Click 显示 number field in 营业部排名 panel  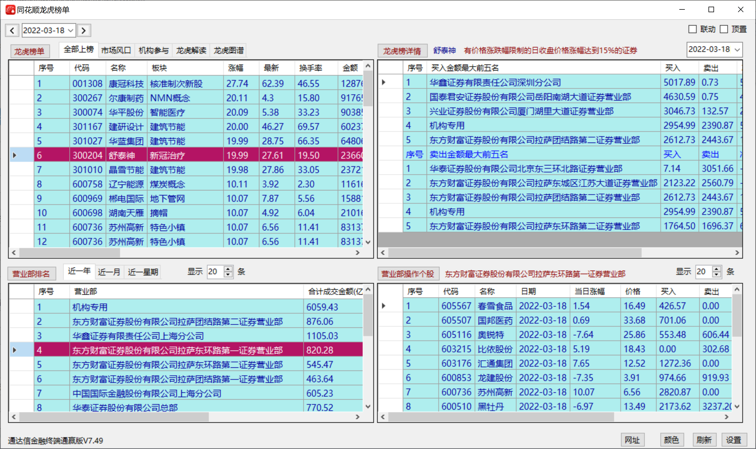pyautogui.click(x=215, y=272)
